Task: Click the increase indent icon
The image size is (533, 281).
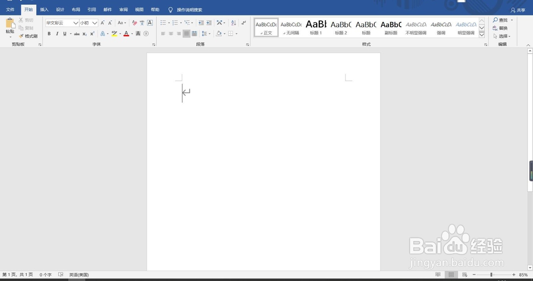Action: pos(209,23)
